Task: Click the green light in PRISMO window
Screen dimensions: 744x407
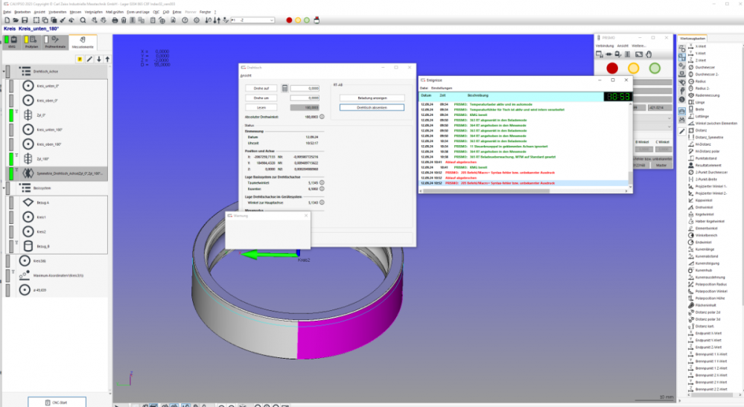Action: click(655, 68)
